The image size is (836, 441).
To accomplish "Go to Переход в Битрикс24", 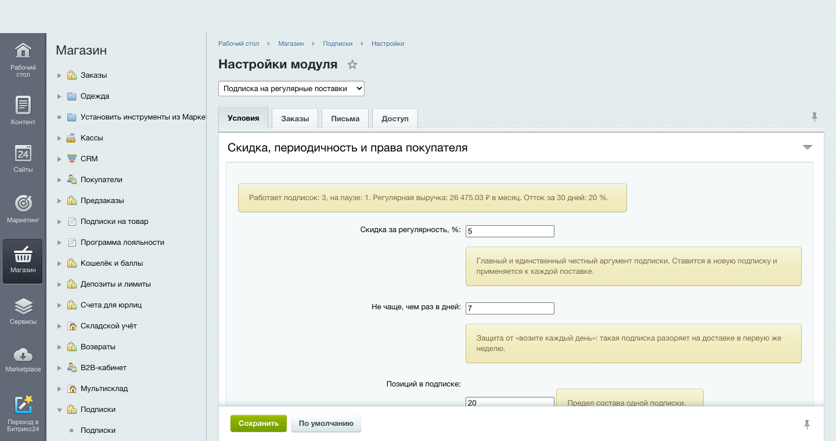I will coord(23,413).
